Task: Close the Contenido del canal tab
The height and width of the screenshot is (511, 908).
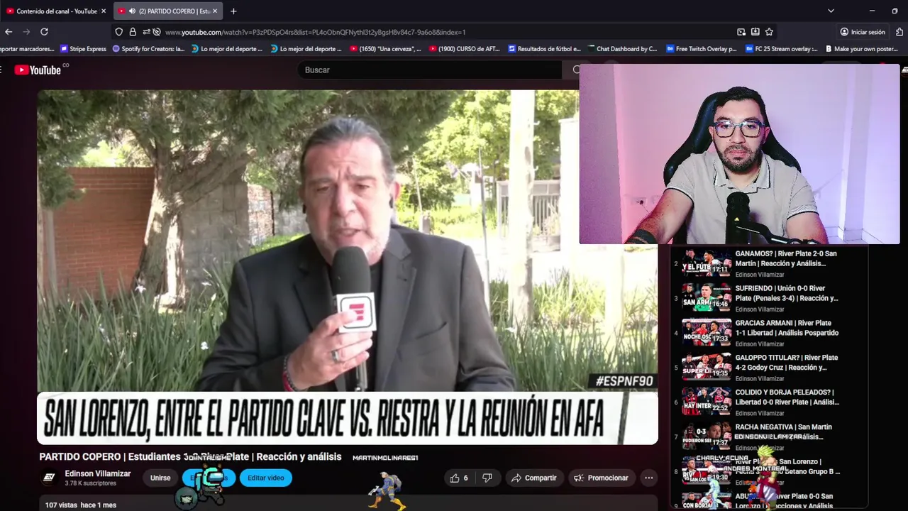Action: click(103, 11)
